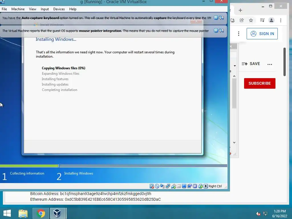Open the Machine menu in VirtualBox
This screenshot has height=219, width=292.
pyautogui.click(x=18, y=9)
